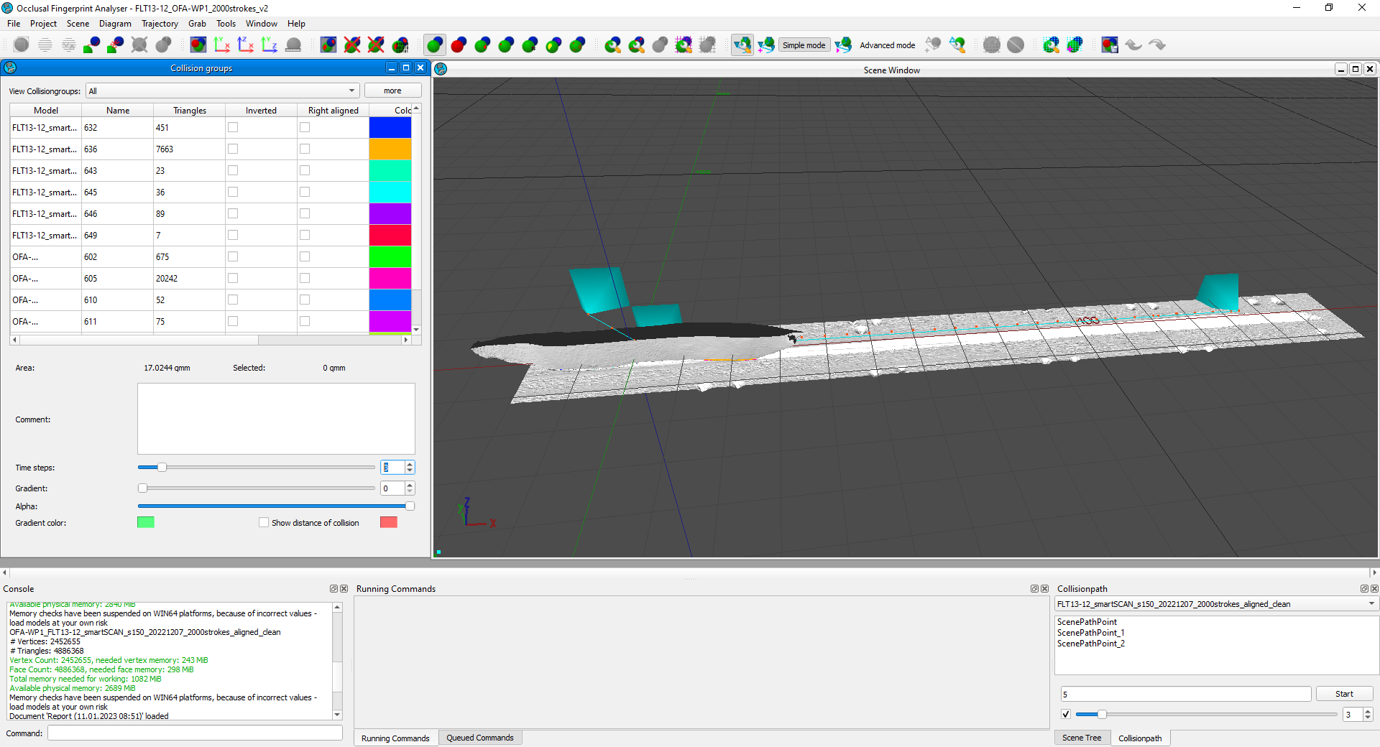This screenshot has height=747, width=1380.
Task: Click the blue sphere over green block icon
Action: click(x=92, y=45)
